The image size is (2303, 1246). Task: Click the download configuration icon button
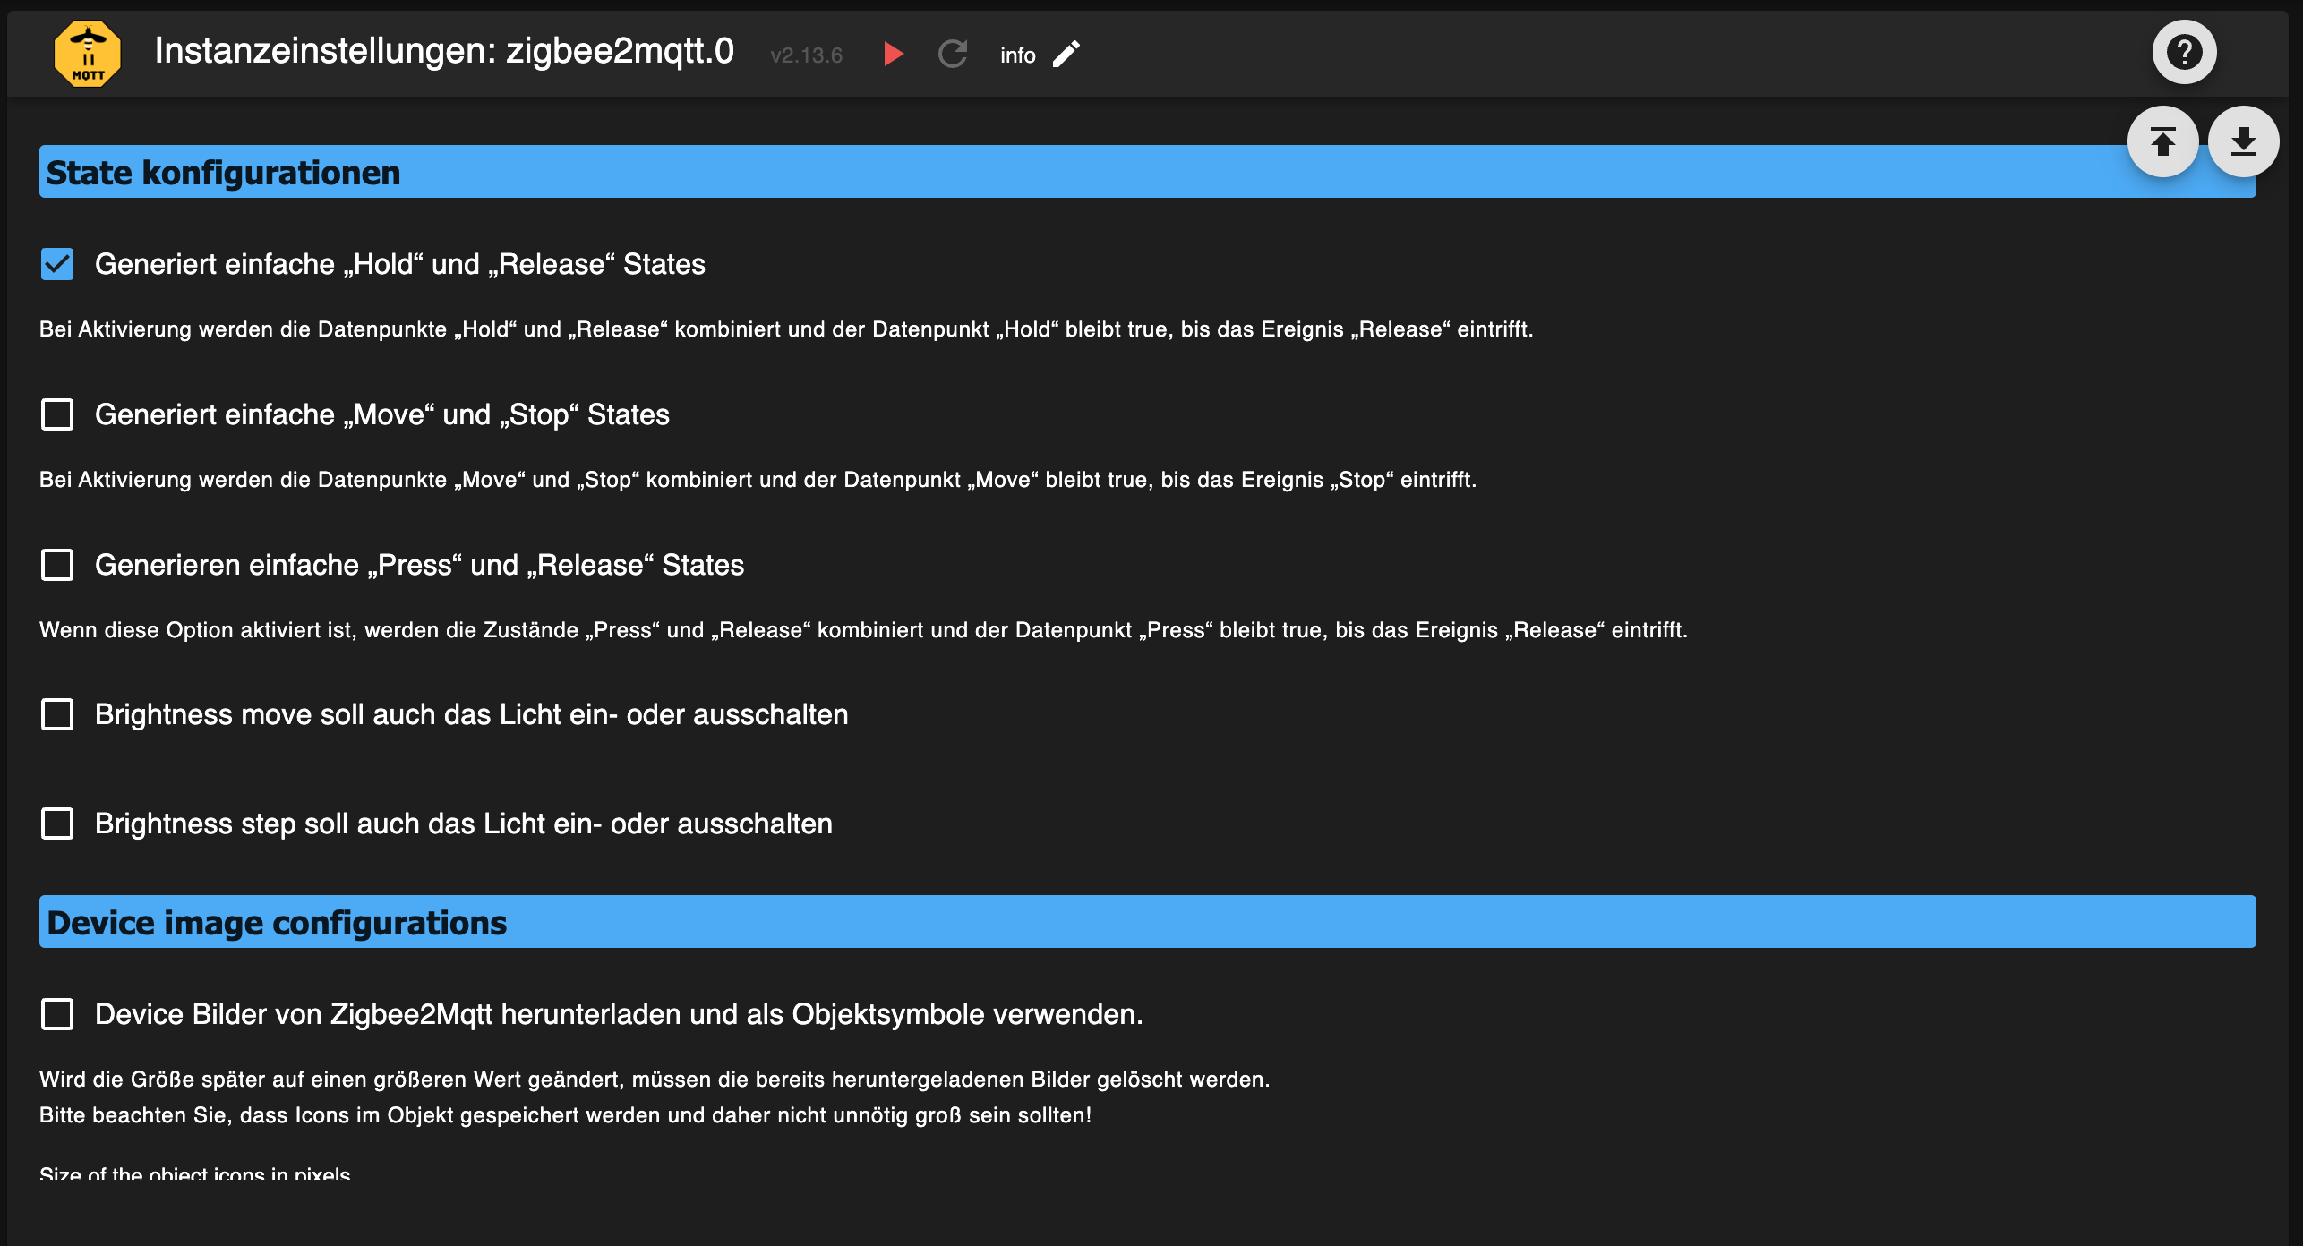click(2243, 141)
